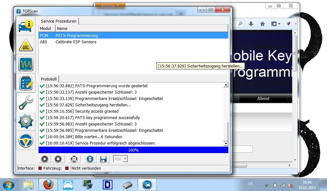Viewport: 327px width, 191px height.
Task: Open the tests checklist section
Action: pyautogui.click(x=26, y=83)
